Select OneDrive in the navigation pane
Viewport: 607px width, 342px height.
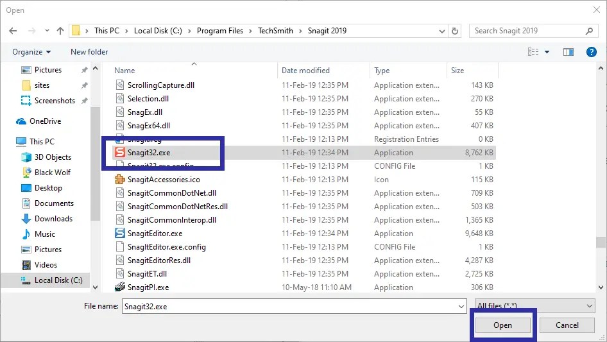45,121
